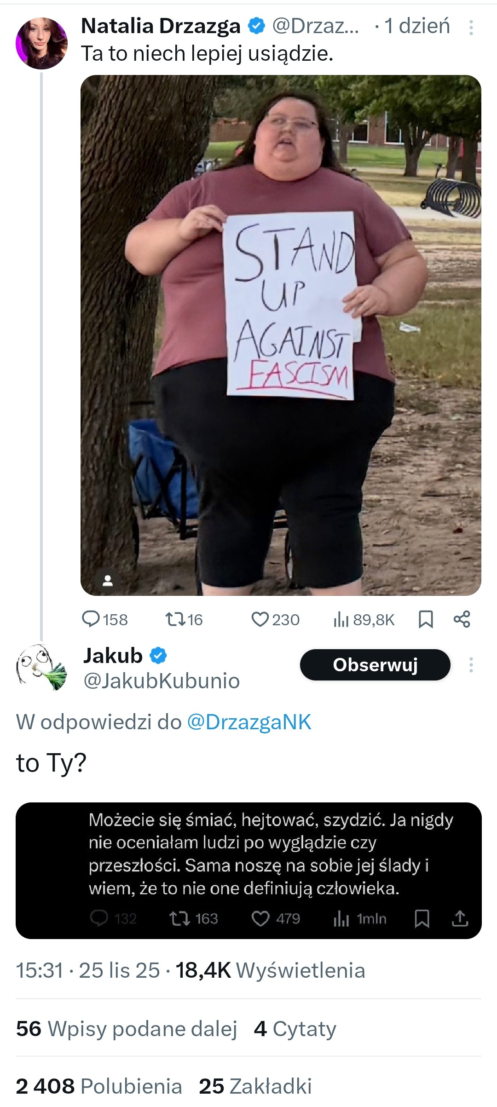Open the quoted screenshot image in Jakub's reply
The width and height of the screenshot is (497, 1107).
point(248,871)
